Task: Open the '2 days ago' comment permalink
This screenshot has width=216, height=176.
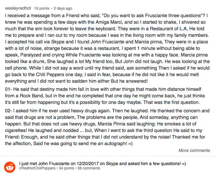Action: point(63,8)
